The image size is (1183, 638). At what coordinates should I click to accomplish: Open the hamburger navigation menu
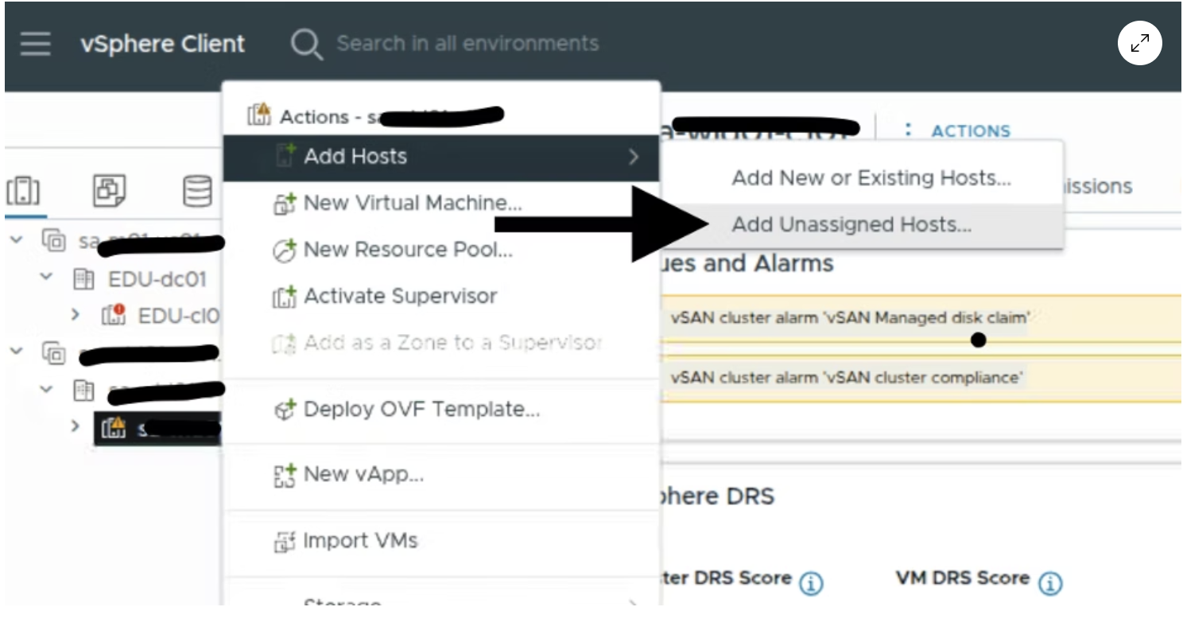click(x=35, y=44)
